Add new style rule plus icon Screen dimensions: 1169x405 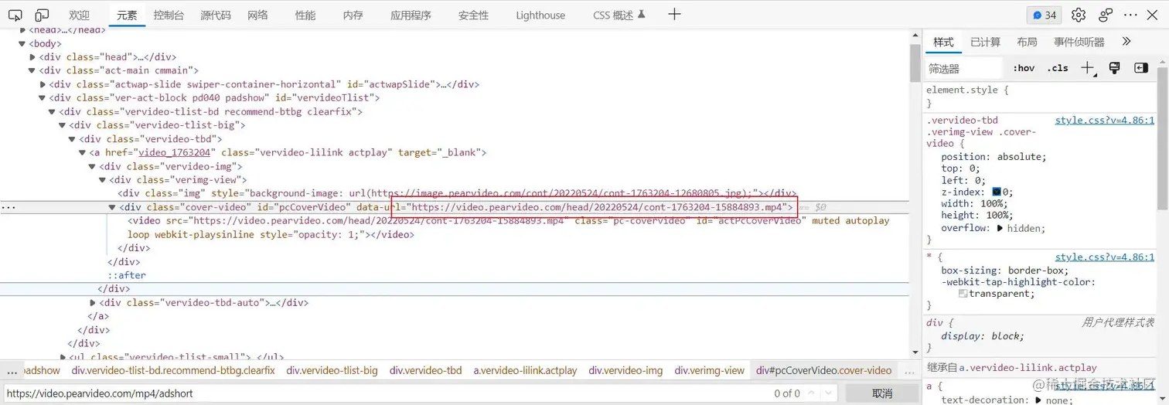pyautogui.click(x=1088, y=68)
